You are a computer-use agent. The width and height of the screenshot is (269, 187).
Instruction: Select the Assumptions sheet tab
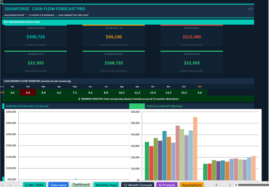pyautogui.click(x=192, y=185)
